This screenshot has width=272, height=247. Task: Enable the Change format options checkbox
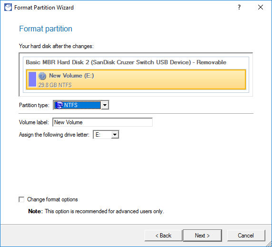tap(21, 199)
